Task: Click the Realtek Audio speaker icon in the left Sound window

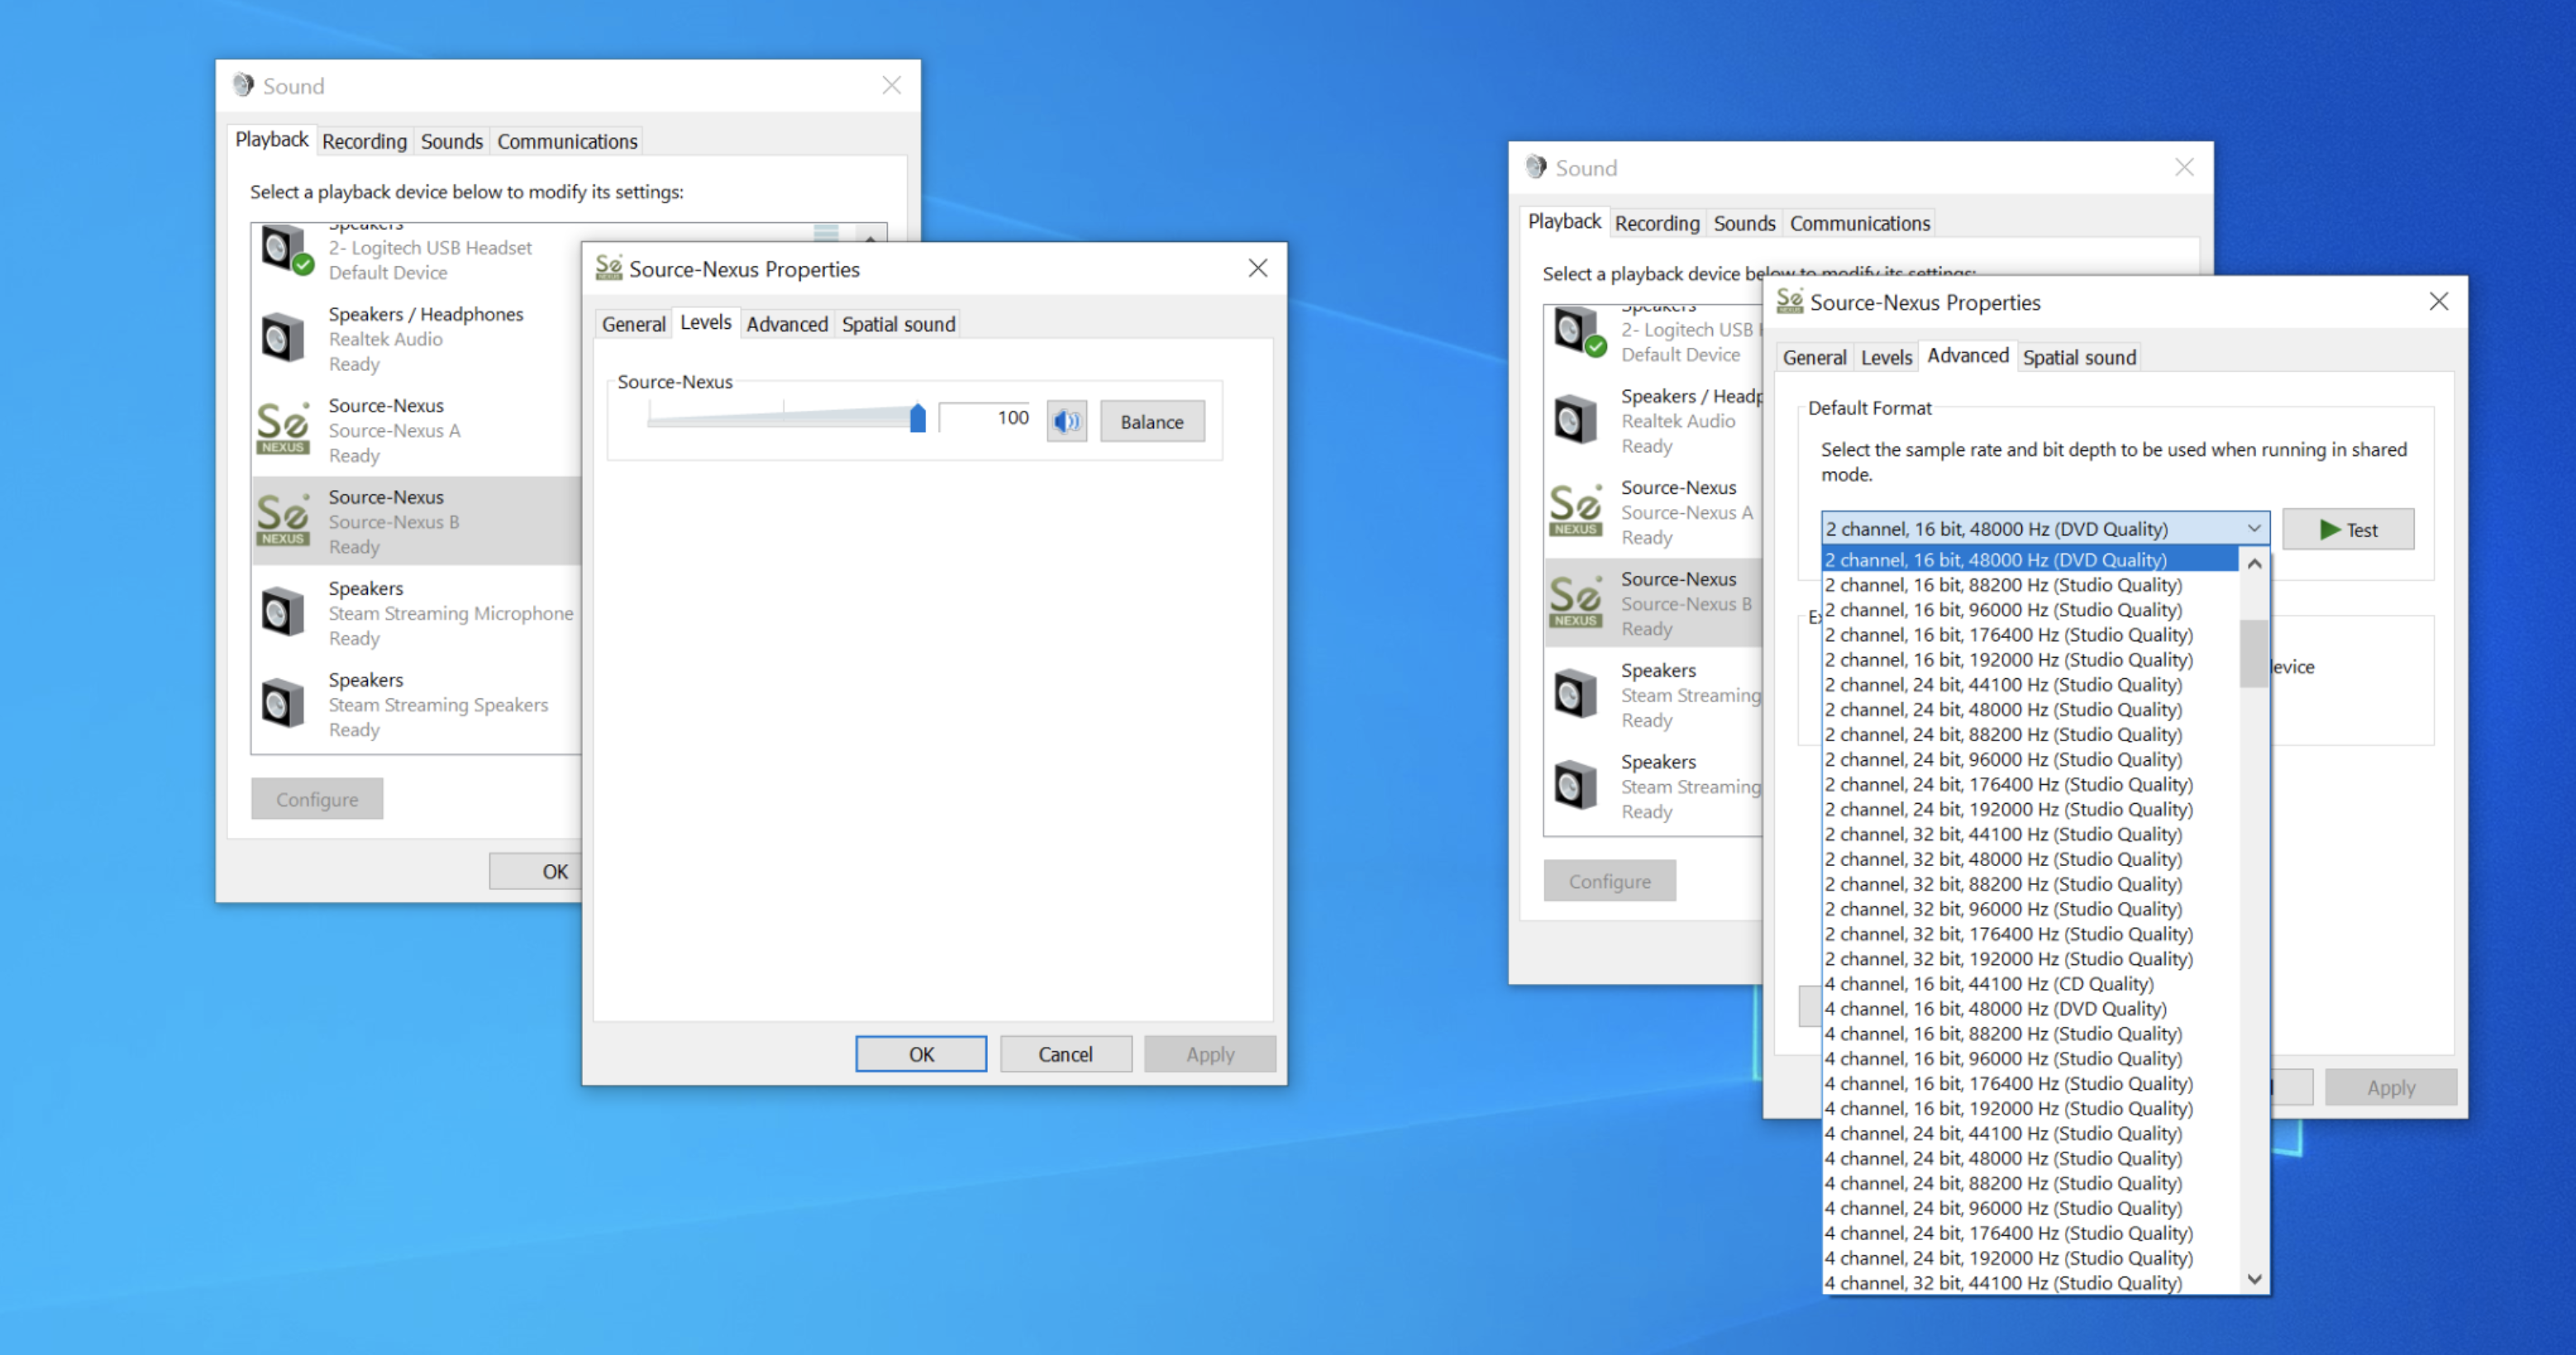Action: click(x=283, y=338)
